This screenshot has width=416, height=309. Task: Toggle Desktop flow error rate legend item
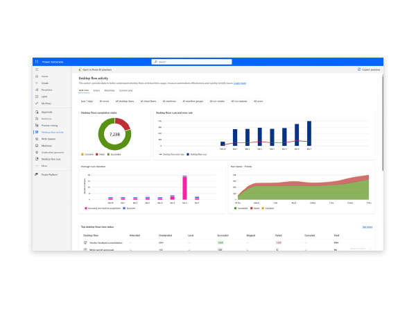172,154
